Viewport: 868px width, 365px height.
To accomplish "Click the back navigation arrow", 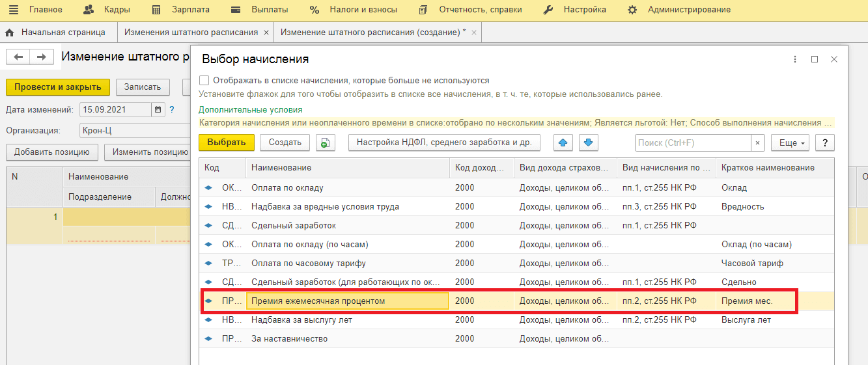I will (18, 57).
